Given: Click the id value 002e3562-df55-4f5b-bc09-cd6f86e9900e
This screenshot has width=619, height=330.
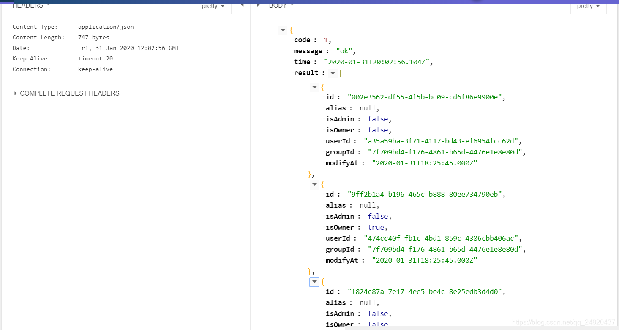Looking at the screenshot, I should (x=425, y=97).
